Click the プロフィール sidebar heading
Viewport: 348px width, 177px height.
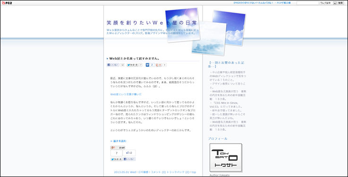(x=218, y=139)
